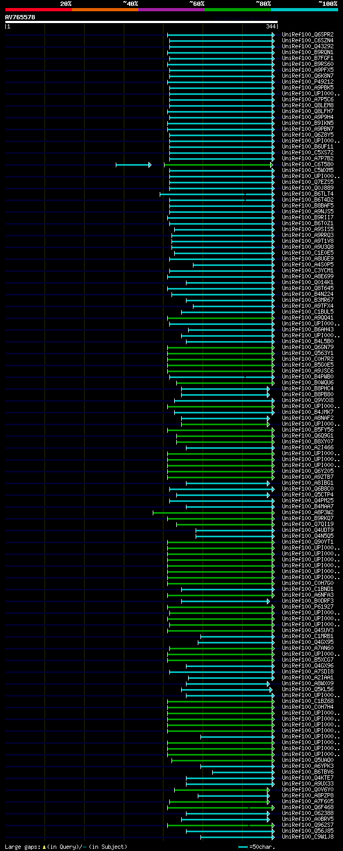Click the query name AV765578
Image resolution: width=343 pixels, height=851 pixels.
[20, 17]
